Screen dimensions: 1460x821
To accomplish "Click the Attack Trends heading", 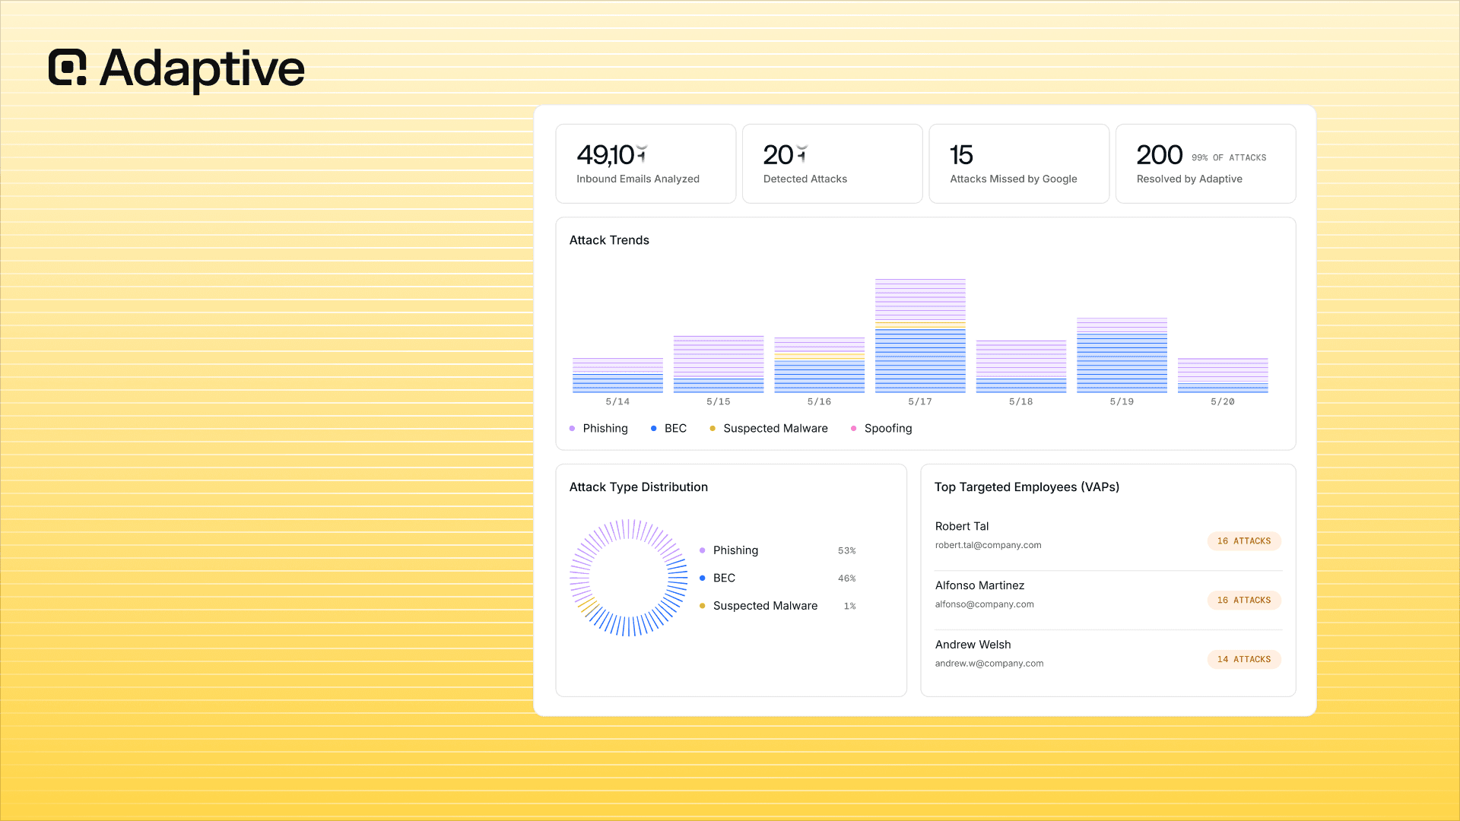I will click(x=609, y=240).
